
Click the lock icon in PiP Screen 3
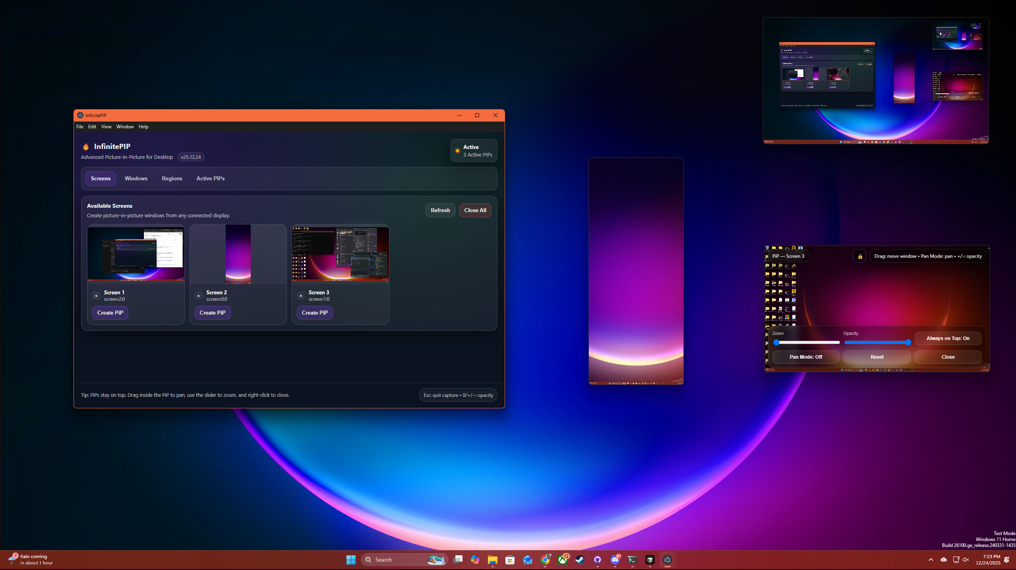coord(860,256)
